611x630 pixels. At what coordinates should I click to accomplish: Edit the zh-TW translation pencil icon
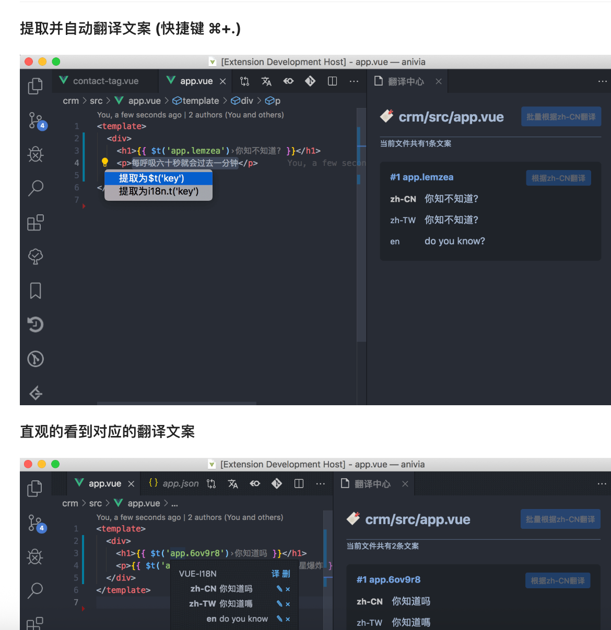pyautogui.click(x=279, y=604)
